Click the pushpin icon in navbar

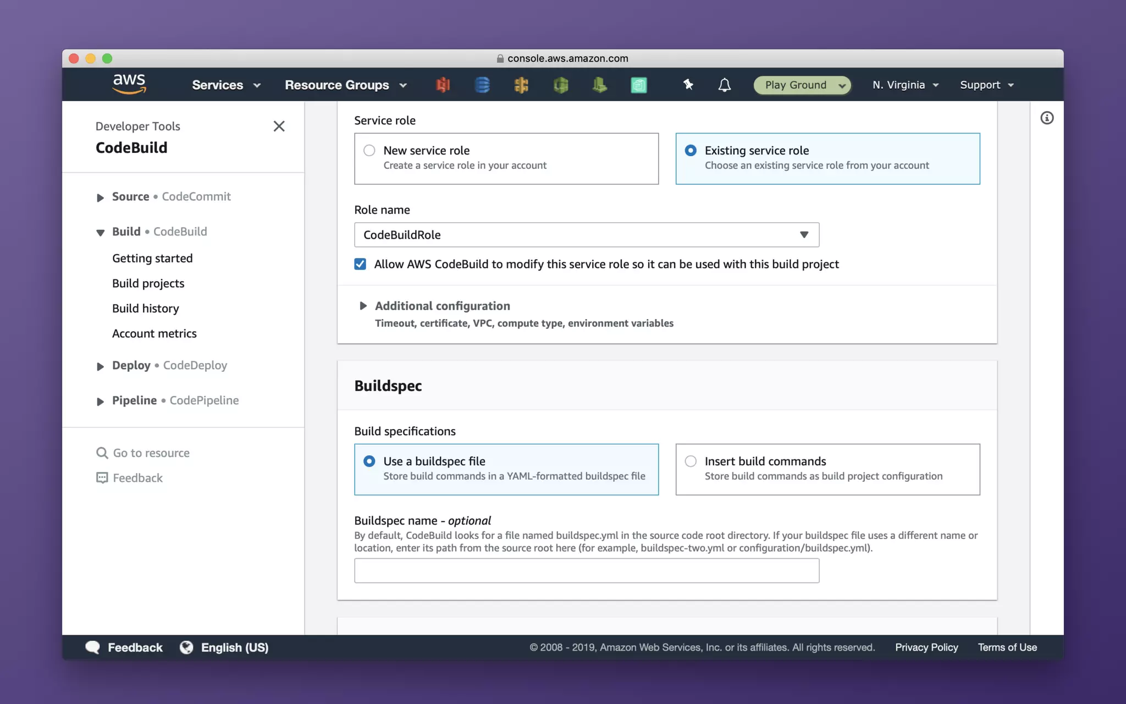pos(688,85)
